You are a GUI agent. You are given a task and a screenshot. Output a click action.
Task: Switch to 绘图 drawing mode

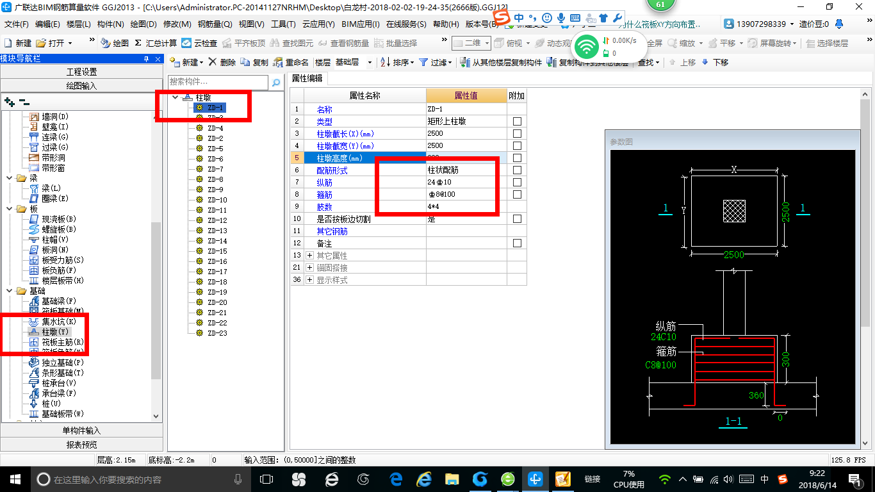point(115,43)
